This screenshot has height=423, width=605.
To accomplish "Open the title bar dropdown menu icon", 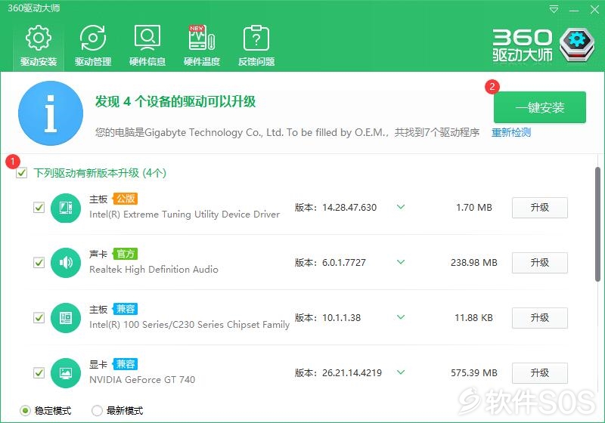I will coord(554,9).
